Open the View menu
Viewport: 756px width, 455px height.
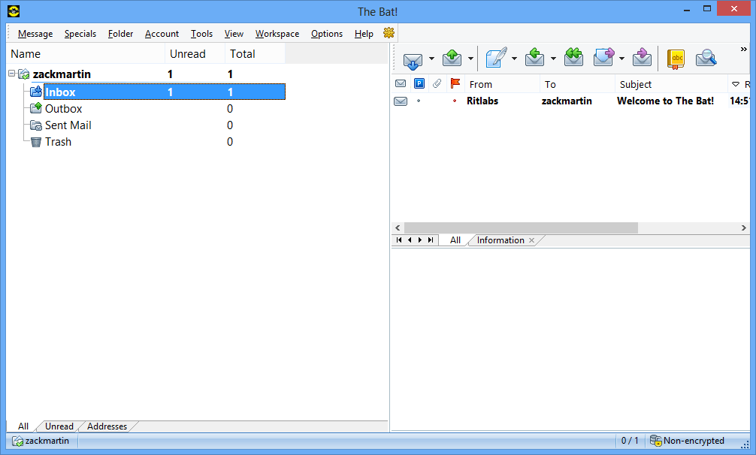click(234, 34)
